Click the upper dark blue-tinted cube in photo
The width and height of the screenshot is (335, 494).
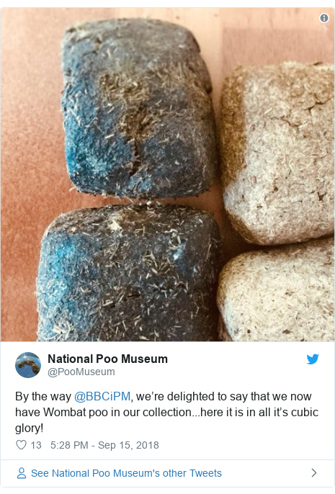pyautogui.click(x=137, y=107)
